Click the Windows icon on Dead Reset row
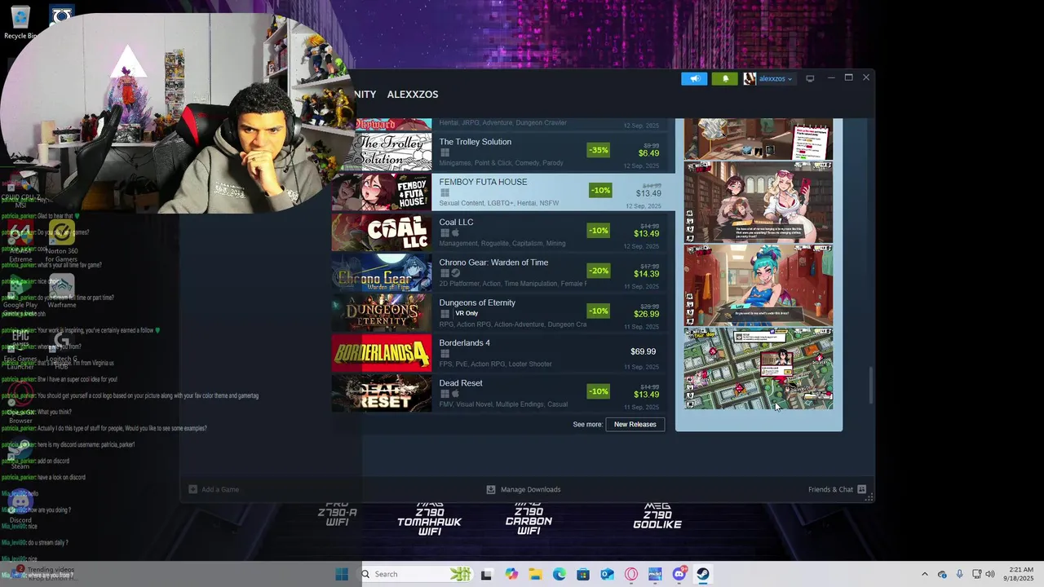Screen dimensions: 1044x587 click(445, 394)
